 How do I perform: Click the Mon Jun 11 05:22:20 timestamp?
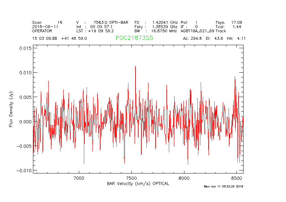223,186
